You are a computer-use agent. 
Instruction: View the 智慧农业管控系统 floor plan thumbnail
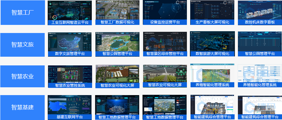pyautogui.click(x=70, y=73)
